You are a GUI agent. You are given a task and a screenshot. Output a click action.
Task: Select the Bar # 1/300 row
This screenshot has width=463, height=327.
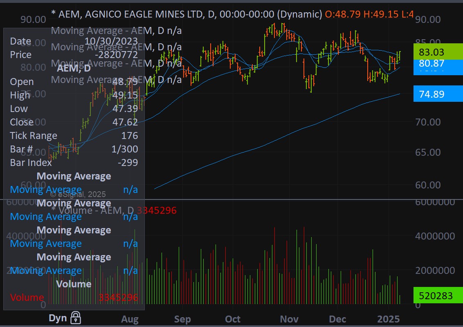pyautogui.click(x=74, y=149)
